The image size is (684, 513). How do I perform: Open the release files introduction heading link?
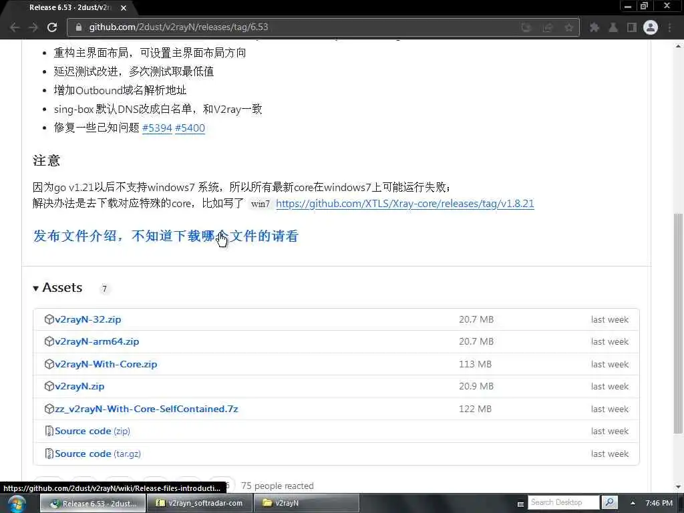[x=166, y=236]
